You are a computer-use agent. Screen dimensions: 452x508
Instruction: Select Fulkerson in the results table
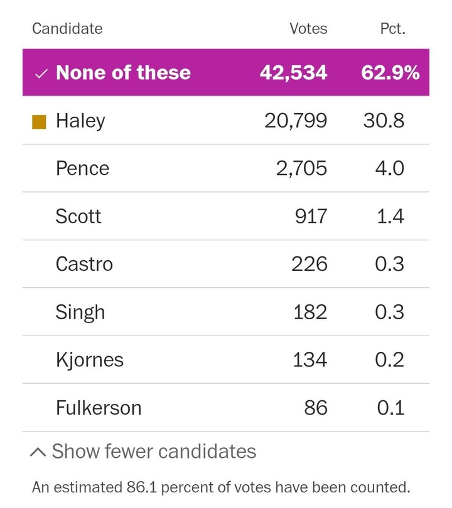pyautogui.click(x=99, y=408)
